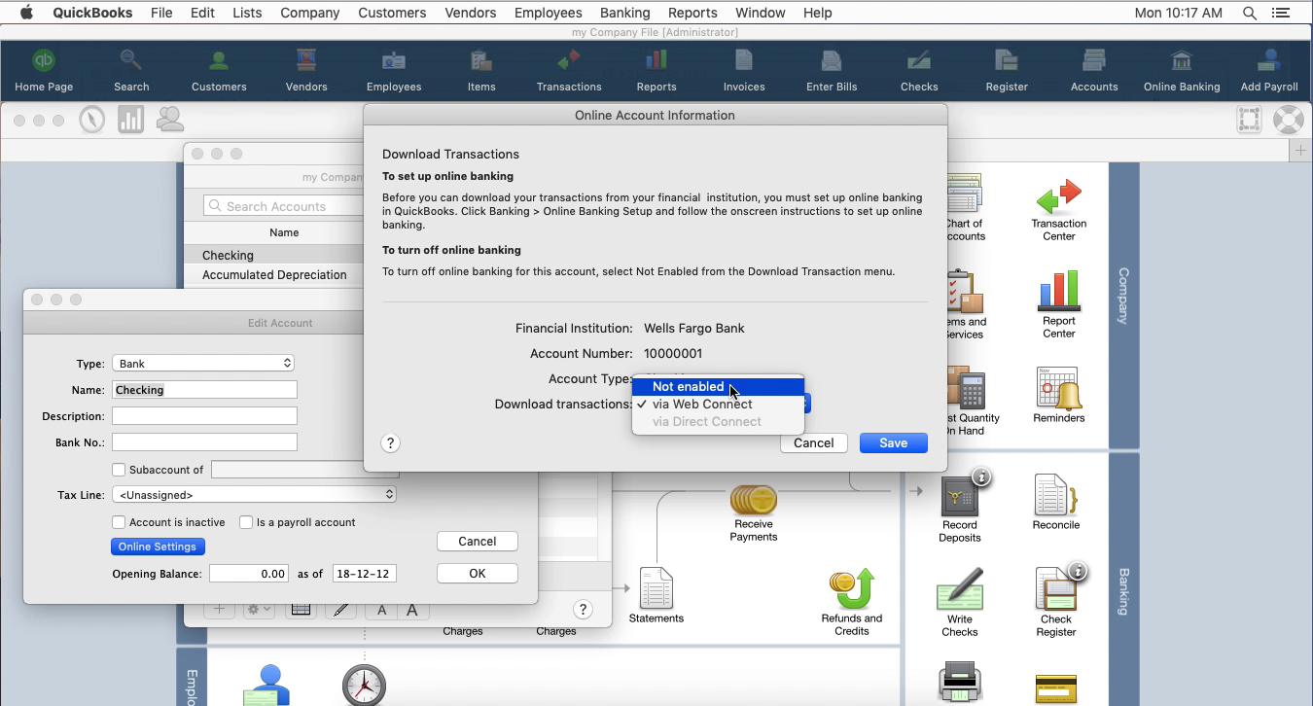Cancel the Edit Account window
This screenshot has width=1313, height=706.
477,542
